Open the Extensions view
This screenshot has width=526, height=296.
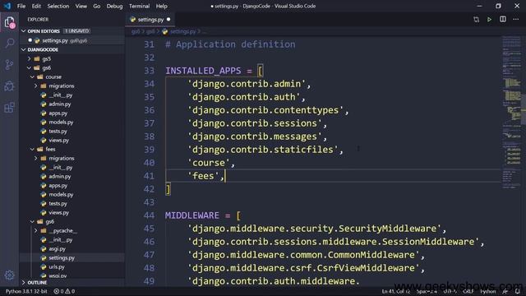coord(9,108)
